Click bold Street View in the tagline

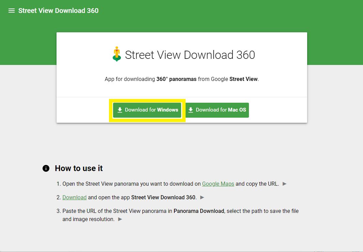click(243, 79)
